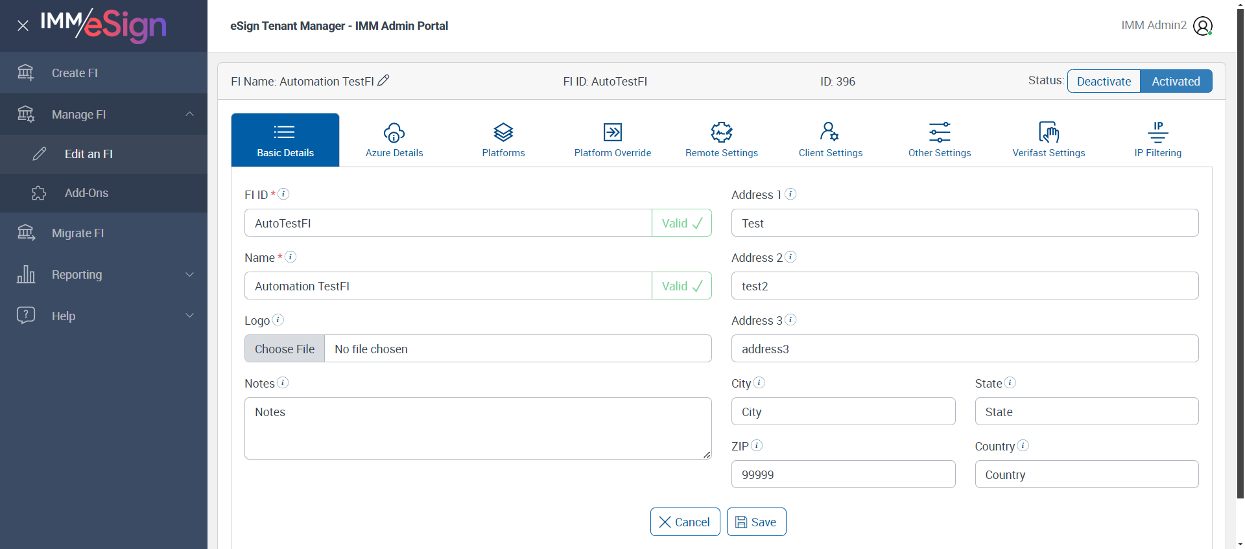The height and width of the screenshot is (549, 1245).
Task: Switch to the Platforms tab
Action: pos(503,140)
